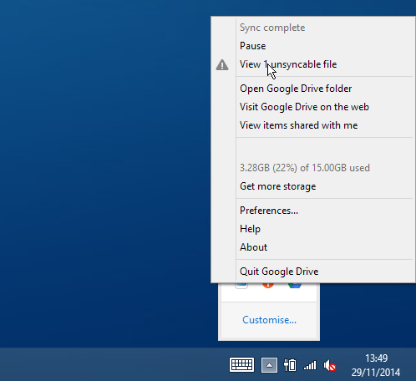Click the battery power tray icon

[290, 365]
